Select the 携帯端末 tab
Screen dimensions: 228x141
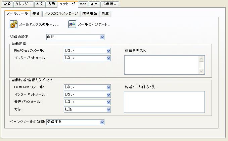point(109,4)
